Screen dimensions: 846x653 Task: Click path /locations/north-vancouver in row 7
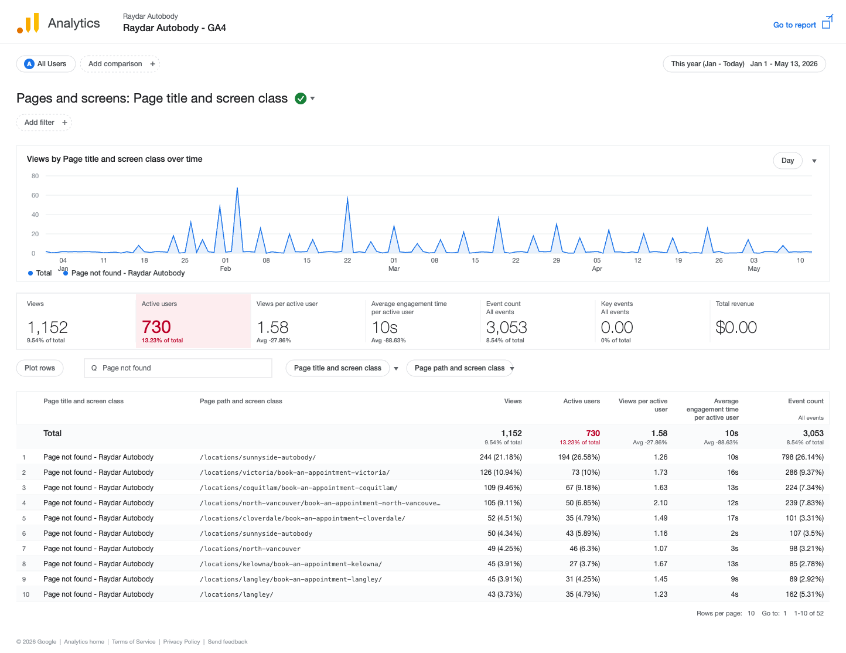pyautogui.click(x=250, y=549)
